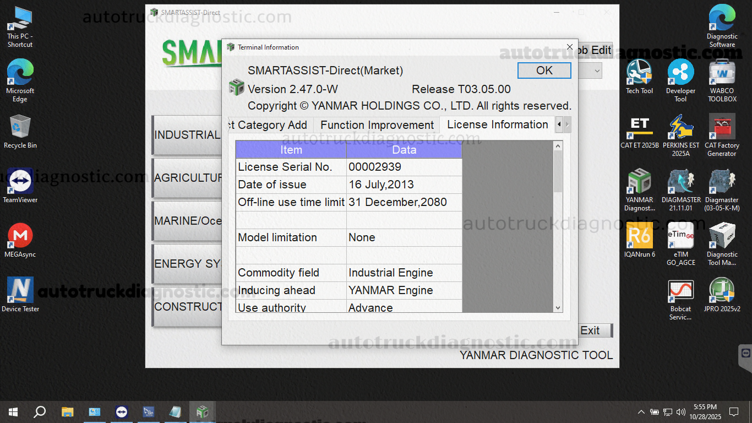Select the License Information tab

(x=497, y=125)
